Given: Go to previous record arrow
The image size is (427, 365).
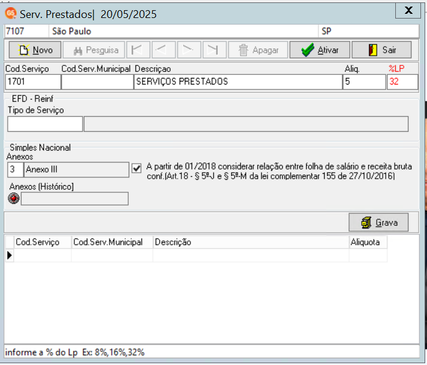Looking at the screenshot, I should coord(163,50).
